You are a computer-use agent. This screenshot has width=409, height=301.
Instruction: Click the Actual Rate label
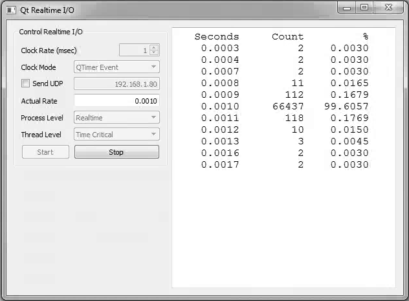[x=39, y=101]
